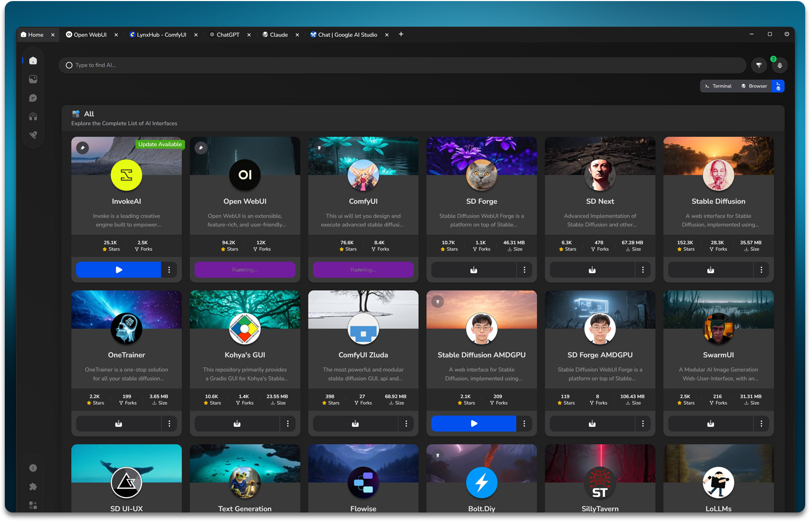Install Stable Diffusion via download button
Screen dimensions: 810x521
click(710, 270)
